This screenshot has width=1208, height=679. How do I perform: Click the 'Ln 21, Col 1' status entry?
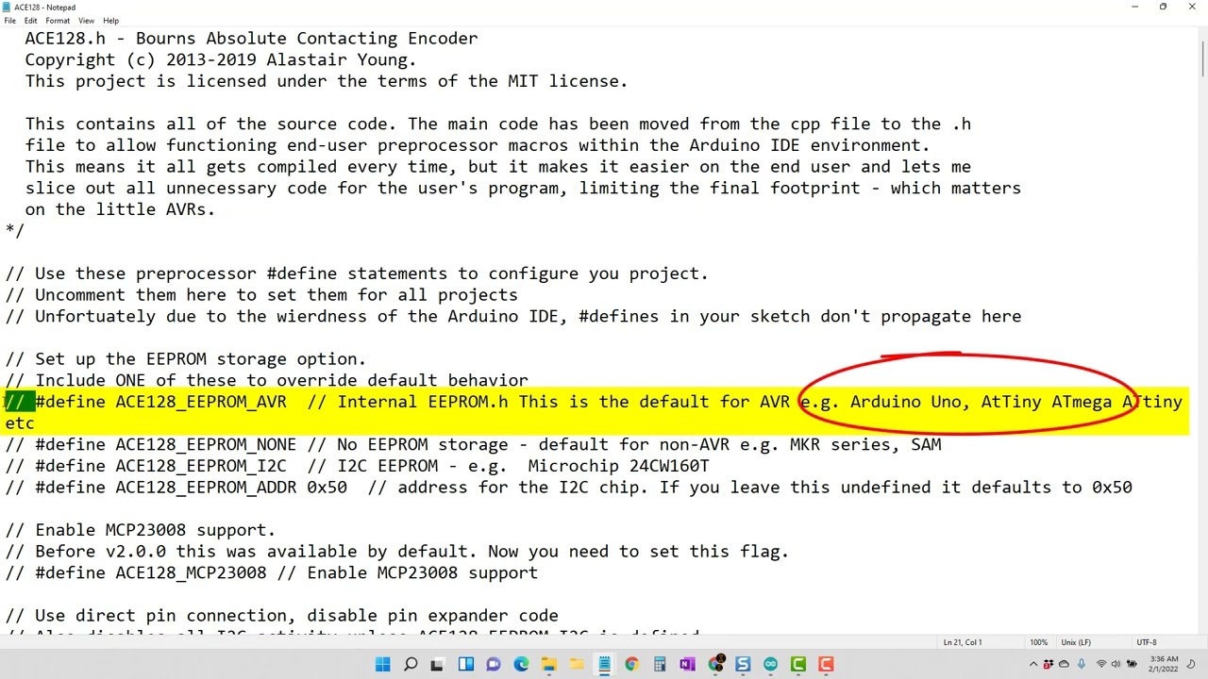pyautogui.click(x=963, y=642)
